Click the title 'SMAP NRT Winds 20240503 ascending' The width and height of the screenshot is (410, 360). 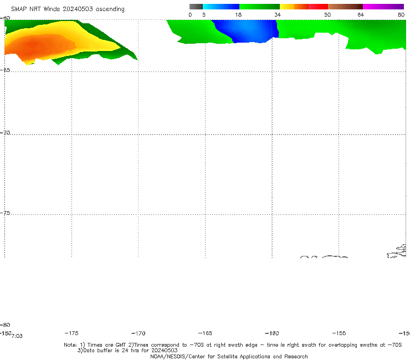click(68, 9)
